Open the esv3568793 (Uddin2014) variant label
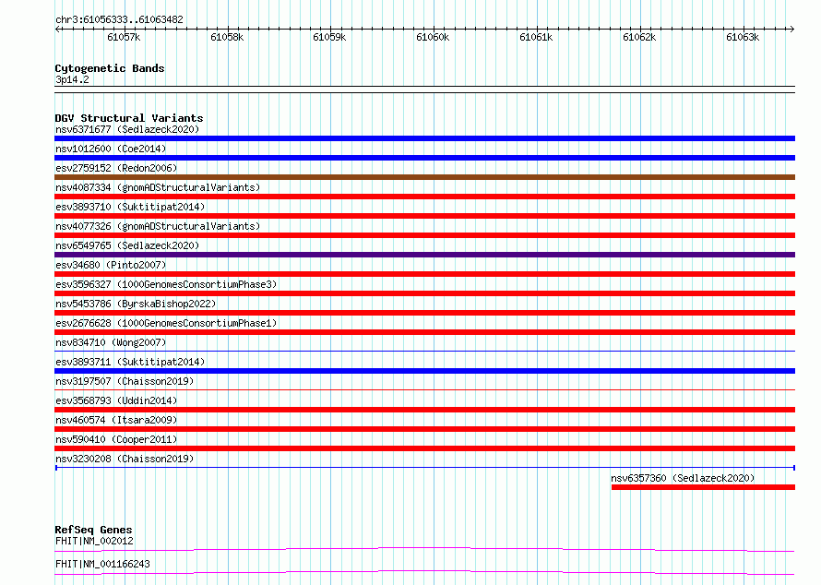The height and width of the screenshot is (585, 821). click(116, 400)
